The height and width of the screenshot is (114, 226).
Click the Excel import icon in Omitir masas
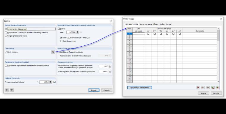pos(213,87)
